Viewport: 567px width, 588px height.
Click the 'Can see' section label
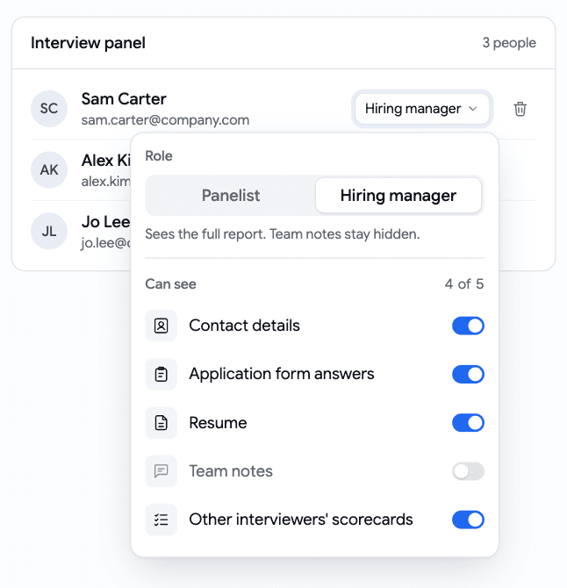click(170, 283)
